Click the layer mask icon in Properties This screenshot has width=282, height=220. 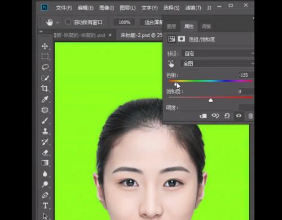click(181, 39)
